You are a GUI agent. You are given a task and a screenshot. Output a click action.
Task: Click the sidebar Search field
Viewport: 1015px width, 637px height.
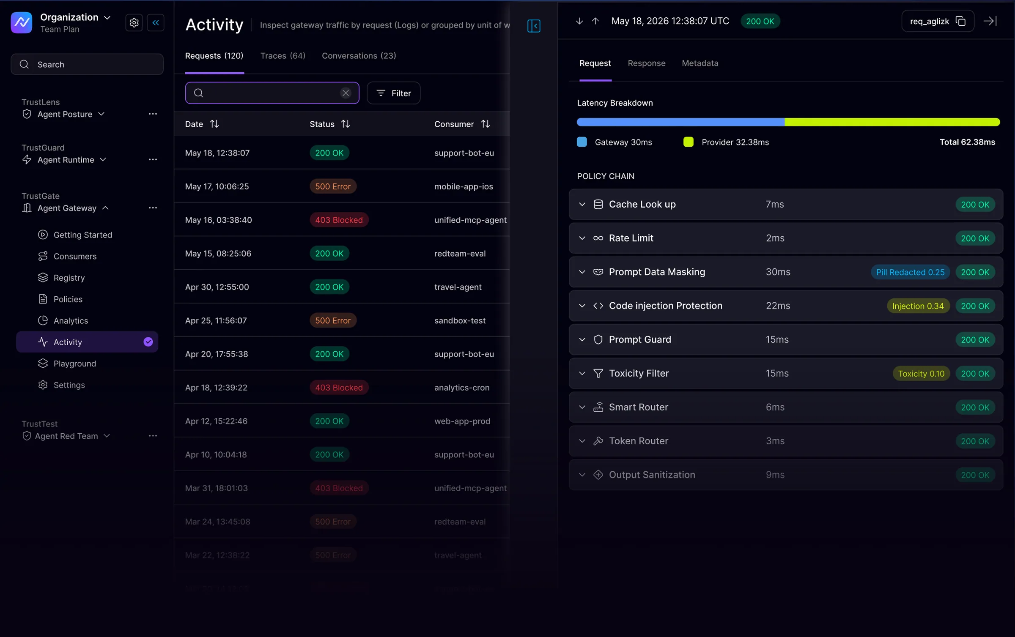[87, 64]
